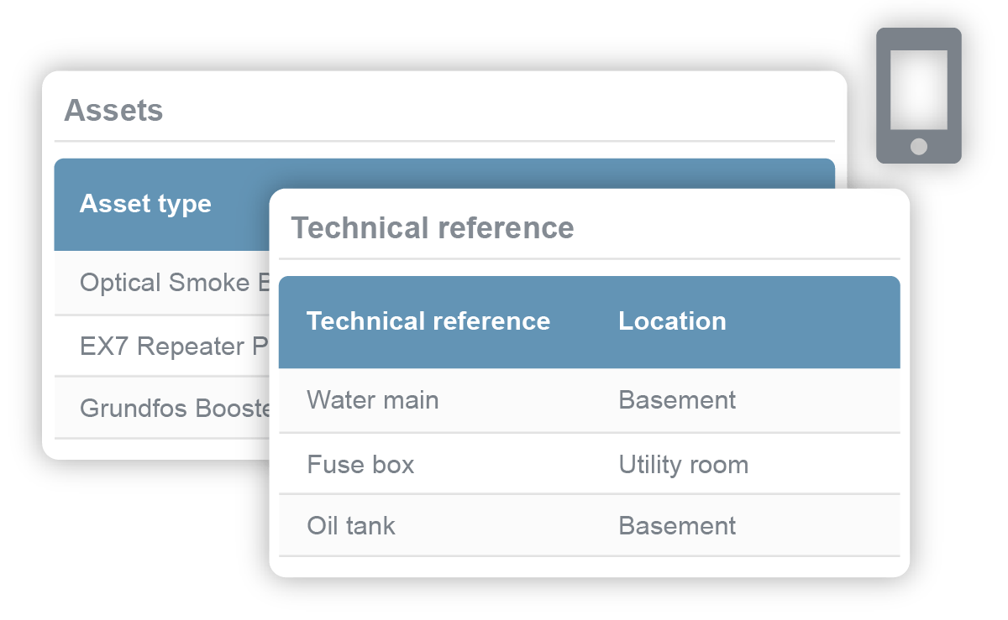
Task: Click the Asset type column header
Action: click(x=145, y=203)
